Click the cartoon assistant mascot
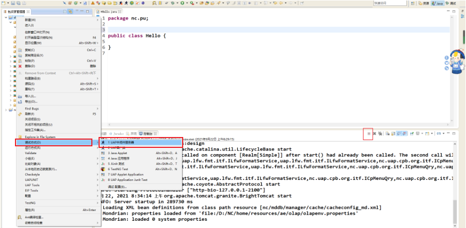This screenshot has width=466, height=228. point(457,62)
